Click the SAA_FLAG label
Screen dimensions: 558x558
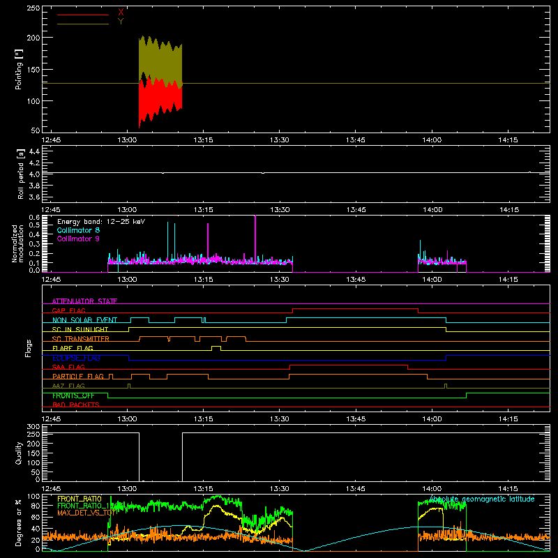[x=68, y=367]
